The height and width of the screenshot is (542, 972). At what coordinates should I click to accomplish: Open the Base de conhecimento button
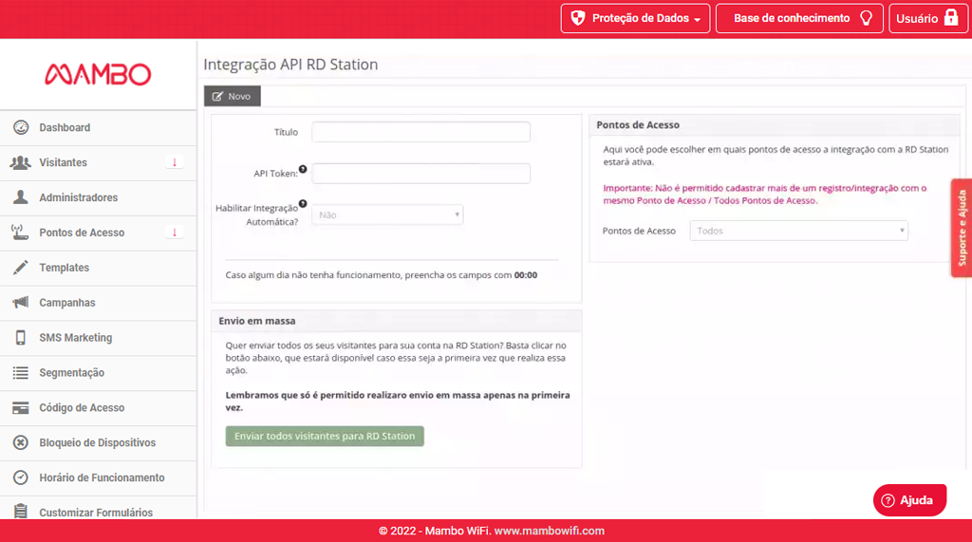point(799,18)
